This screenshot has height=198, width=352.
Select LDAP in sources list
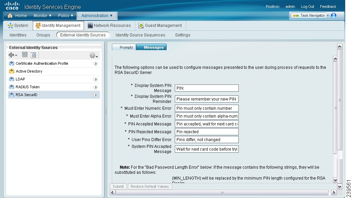tap(54, 79)
